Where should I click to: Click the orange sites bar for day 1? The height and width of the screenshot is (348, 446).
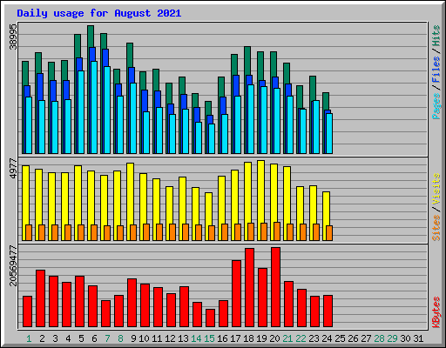tap(29, 232)
